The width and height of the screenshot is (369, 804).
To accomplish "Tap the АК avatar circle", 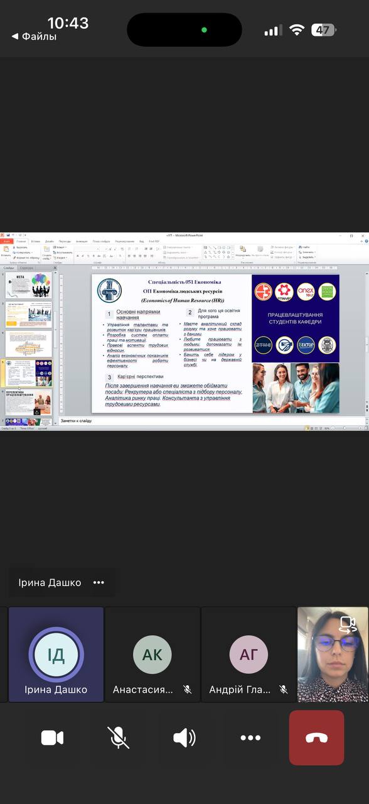I will (x=152, y=655).
